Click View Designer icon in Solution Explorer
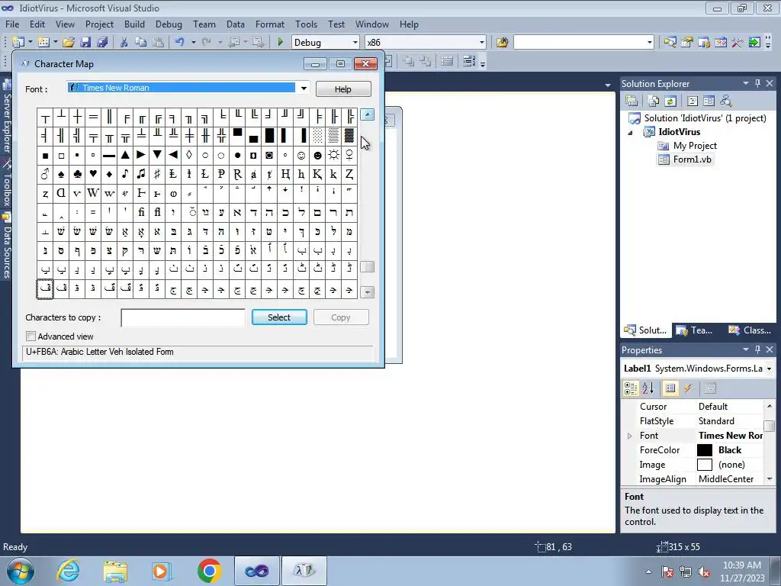The width and height of the screenshot is (781, 586). 709,101
